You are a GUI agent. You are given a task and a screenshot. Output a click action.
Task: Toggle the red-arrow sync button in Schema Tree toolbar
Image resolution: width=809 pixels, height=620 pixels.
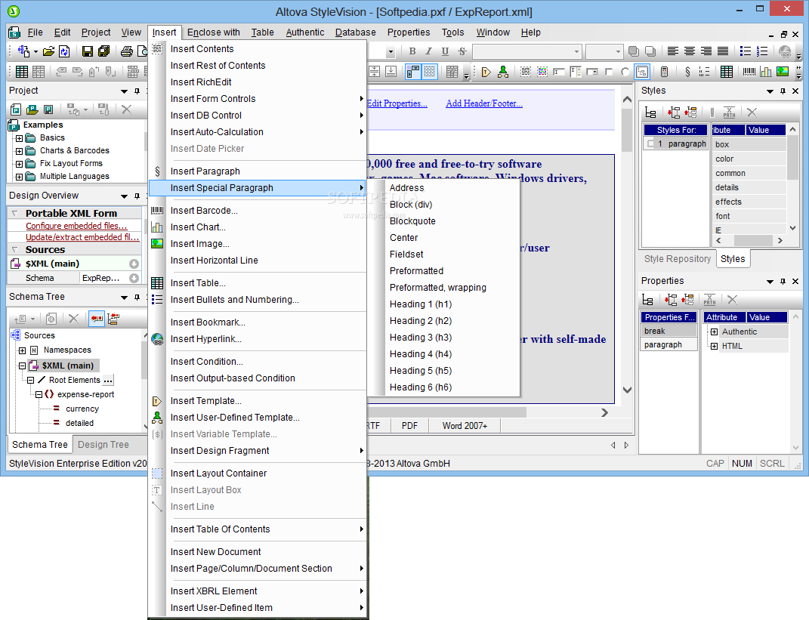pyautogui.click(x=97, y=319)
